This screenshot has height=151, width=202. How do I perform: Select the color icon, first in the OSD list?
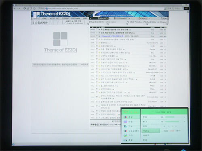[x=125, y=117]
